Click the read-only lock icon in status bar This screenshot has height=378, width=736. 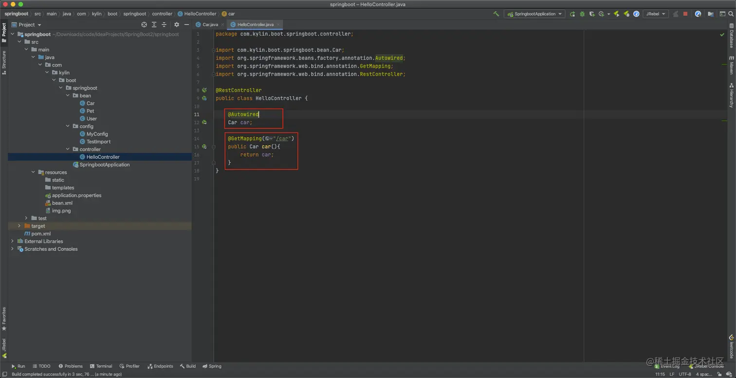719,374
